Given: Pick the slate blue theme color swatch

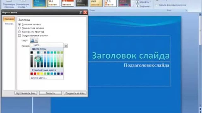Looking at the screenshot, I should point(45,52).
